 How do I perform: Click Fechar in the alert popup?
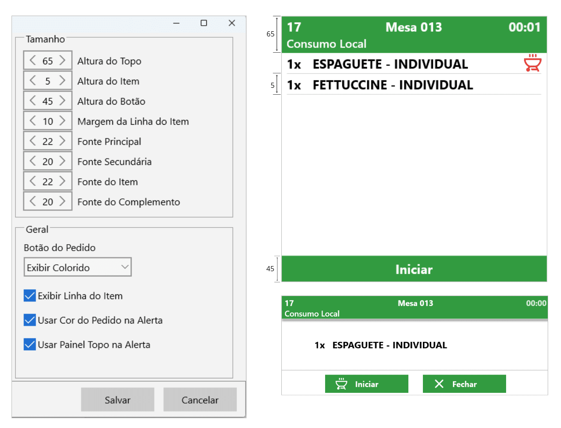[464, 384]
